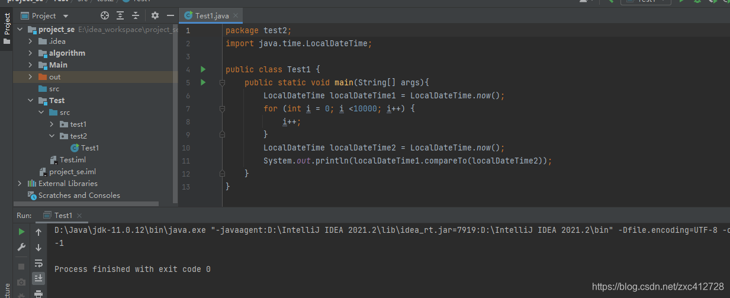Fold the for loop at line 7
Viewport: 730px width, 298px height.
[x=222, y=108]
